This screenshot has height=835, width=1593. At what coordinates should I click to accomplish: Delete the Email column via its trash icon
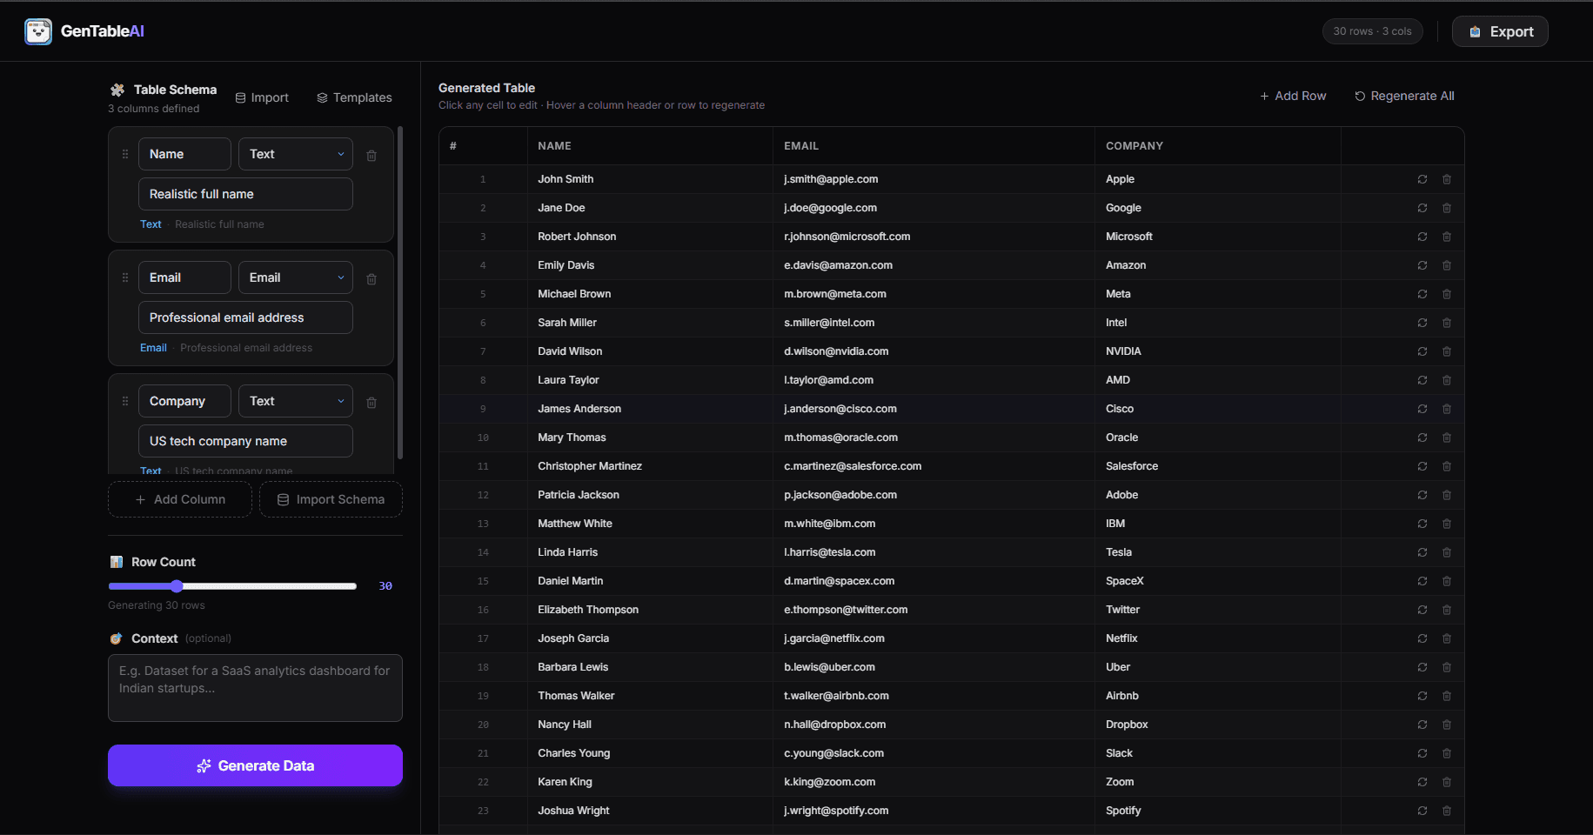pyautogui.click(x=371, y=278)
